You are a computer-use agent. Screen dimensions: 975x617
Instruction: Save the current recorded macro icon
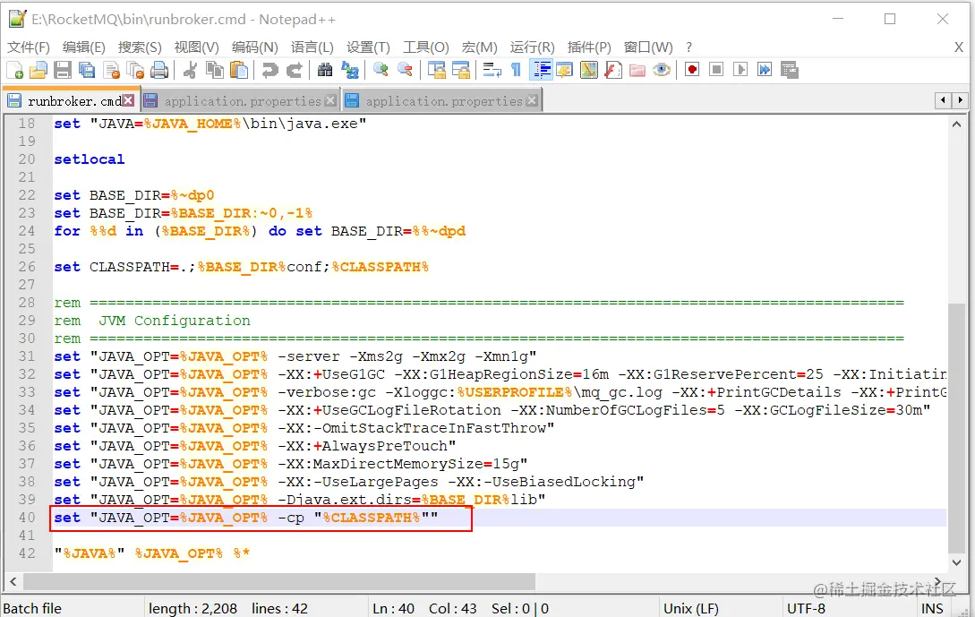pyautogui.click(x=789, y=70)
